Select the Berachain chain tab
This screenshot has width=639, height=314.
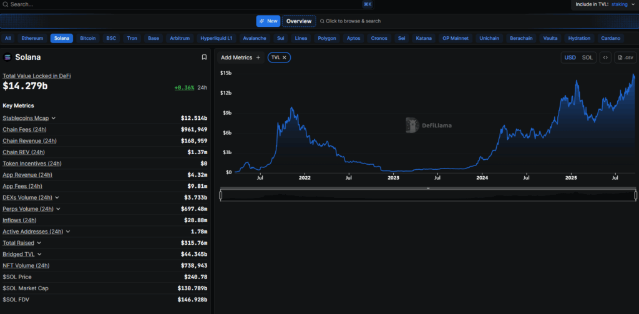[521, 38]
